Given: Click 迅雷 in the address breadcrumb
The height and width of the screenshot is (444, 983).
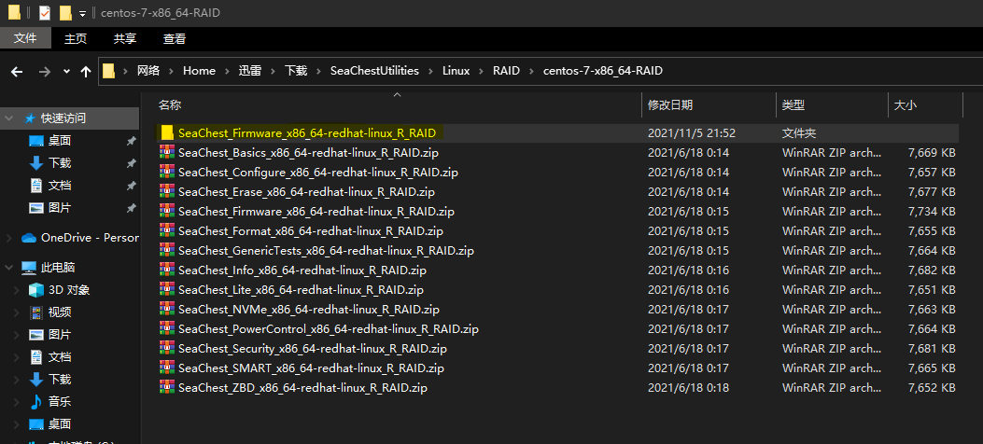Looking at the screenshot, I should coord(249,71).
